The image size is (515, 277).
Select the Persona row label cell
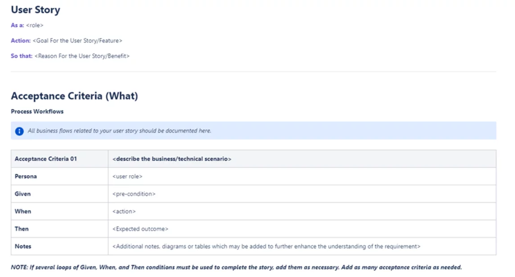[26, 176]
